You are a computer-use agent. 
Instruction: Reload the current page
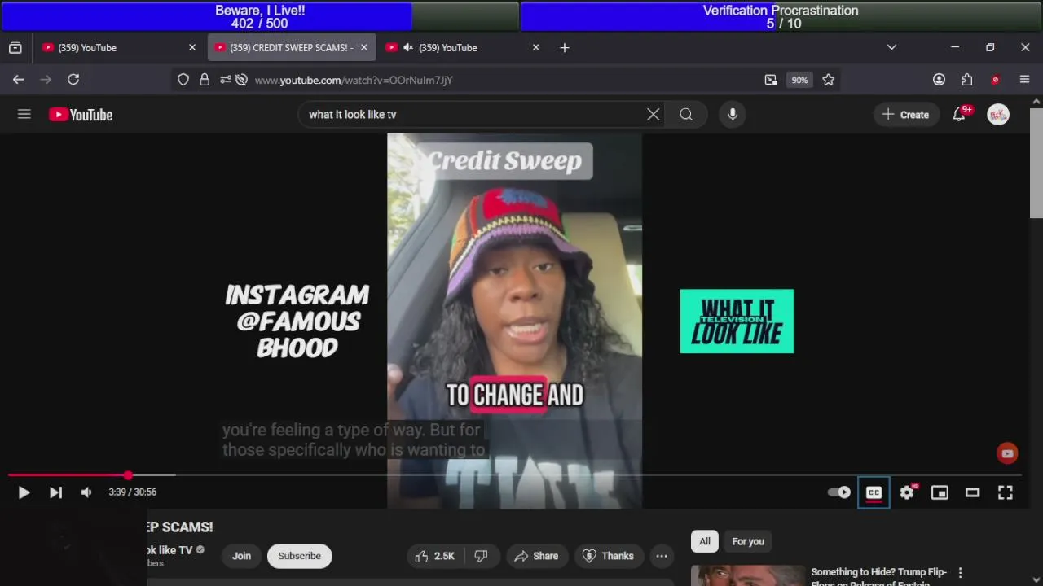point(73,80)
